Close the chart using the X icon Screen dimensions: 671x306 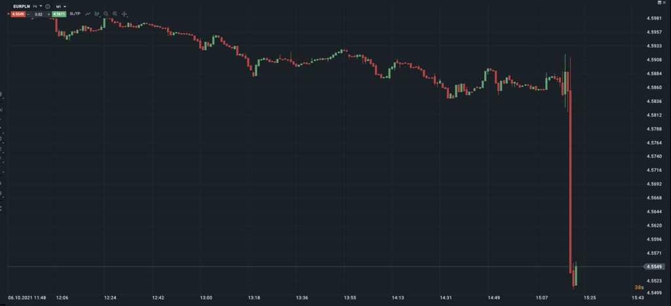pos(664,3)
